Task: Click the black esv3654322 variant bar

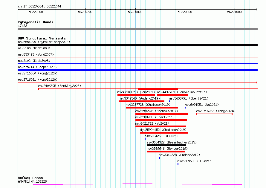Action: point(166,145)
